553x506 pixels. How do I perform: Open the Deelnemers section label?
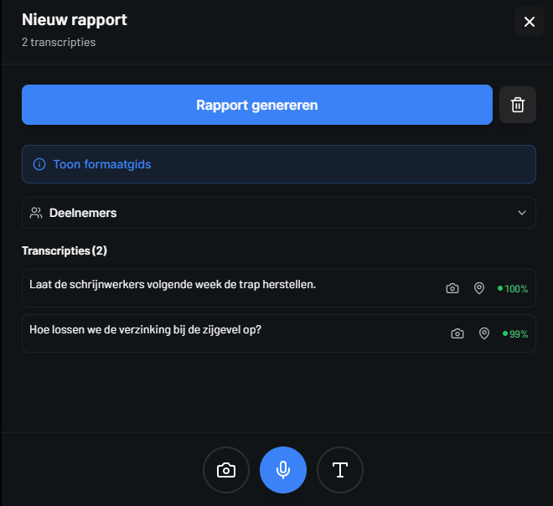pyautogui.click(x=83, y=213)
